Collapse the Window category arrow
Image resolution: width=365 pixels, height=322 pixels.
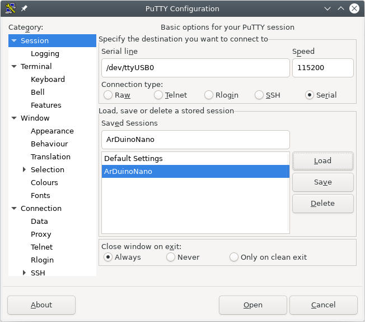(x=14, y=118)
